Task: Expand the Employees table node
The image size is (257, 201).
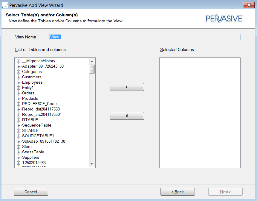Action: coord(19,82)
